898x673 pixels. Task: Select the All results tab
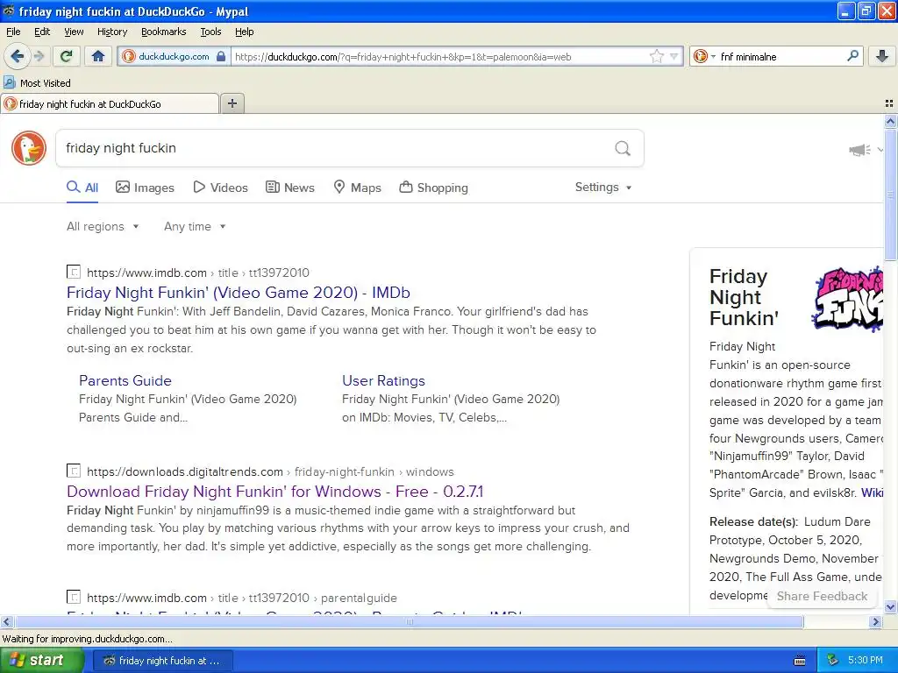(82, 188)
